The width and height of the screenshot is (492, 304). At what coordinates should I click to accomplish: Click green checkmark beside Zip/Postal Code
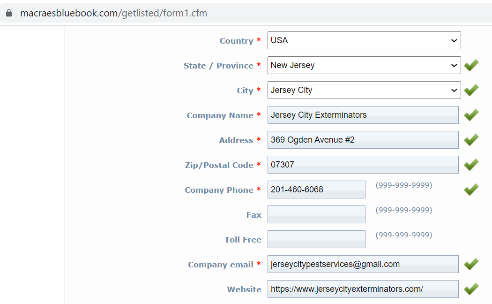point(471,165)
